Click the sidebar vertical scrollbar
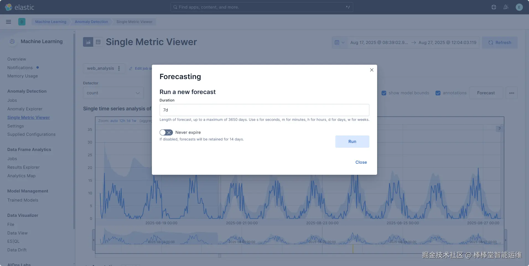 tap(74, 131)
